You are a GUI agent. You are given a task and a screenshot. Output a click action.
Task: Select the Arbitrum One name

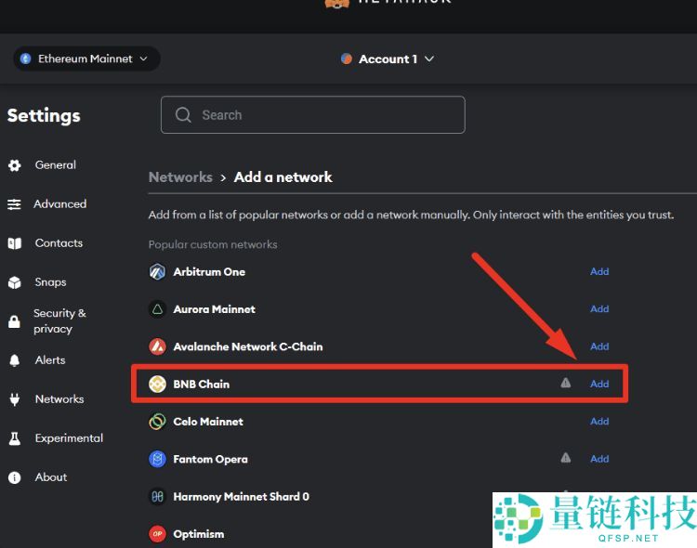point(209,271)
